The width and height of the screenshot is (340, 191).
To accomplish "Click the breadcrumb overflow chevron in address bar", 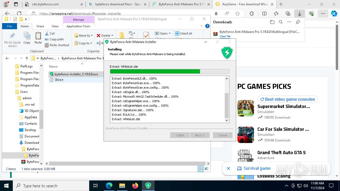I will coord(38,58).
